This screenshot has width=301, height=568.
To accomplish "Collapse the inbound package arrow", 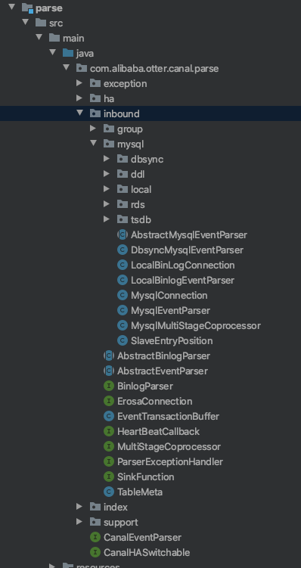I will tap(79, 113).
